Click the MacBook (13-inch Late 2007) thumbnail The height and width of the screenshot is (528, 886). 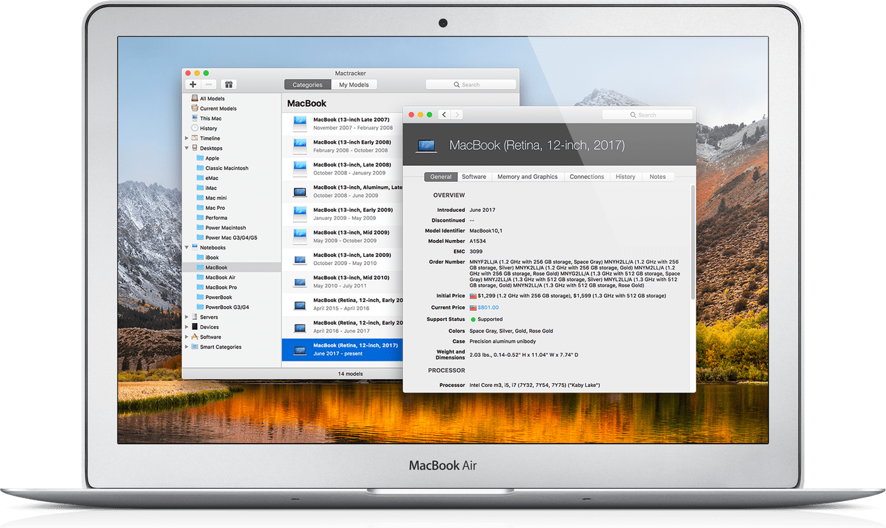tap(300, 123)
